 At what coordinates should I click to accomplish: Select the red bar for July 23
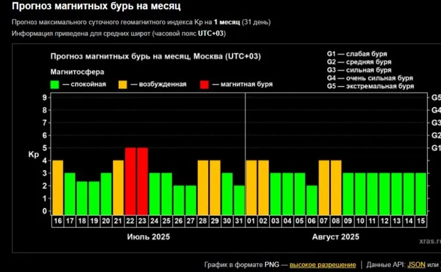pyautogui.click(x=142, y=181)
